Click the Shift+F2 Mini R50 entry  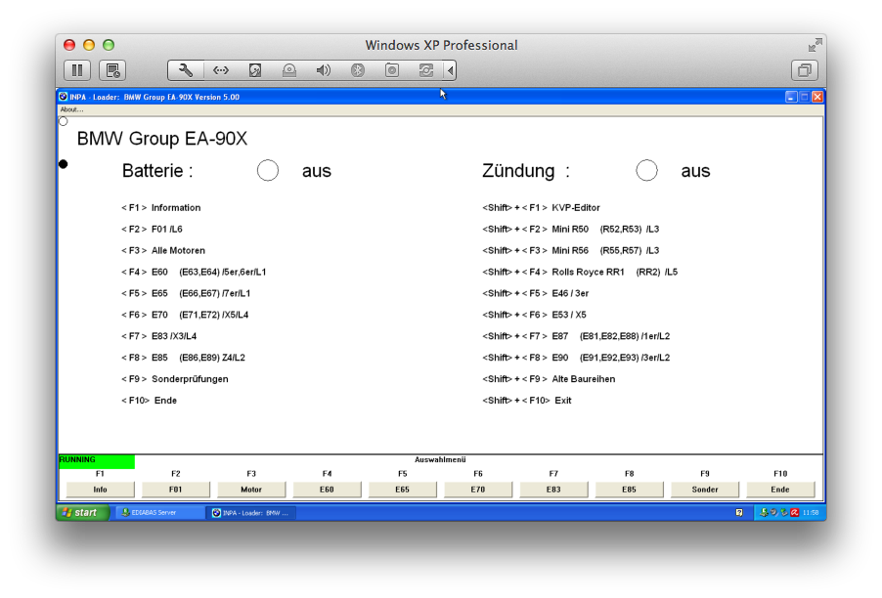point(571,230)
